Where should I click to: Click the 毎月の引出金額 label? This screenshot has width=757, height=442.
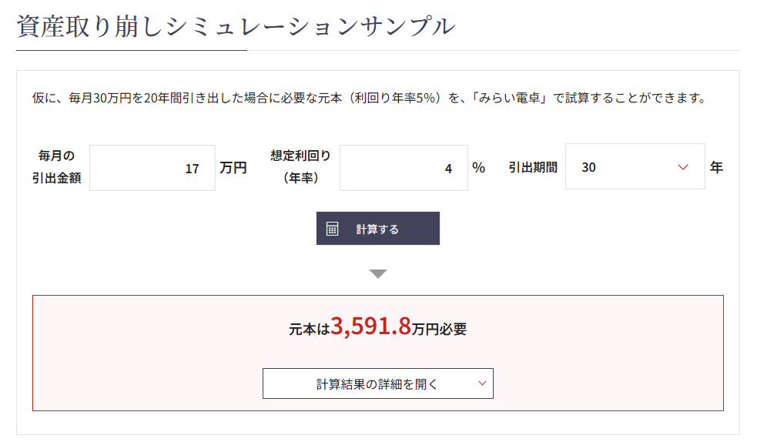[x=57, y=168]
